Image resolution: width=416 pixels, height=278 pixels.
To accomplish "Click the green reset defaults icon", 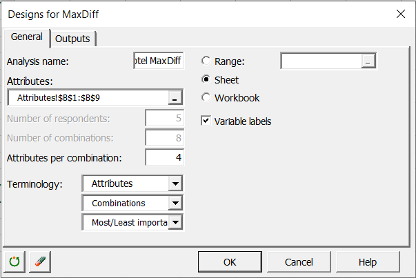I will 14,262.
